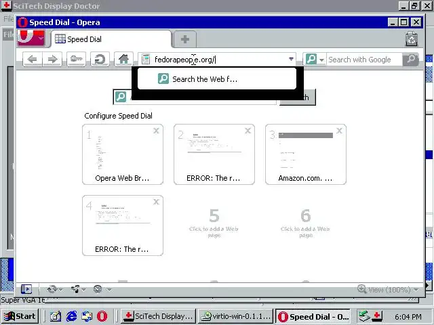Switch to virtio-win-0.1.1 taskbar button

(x=235, y=316)
